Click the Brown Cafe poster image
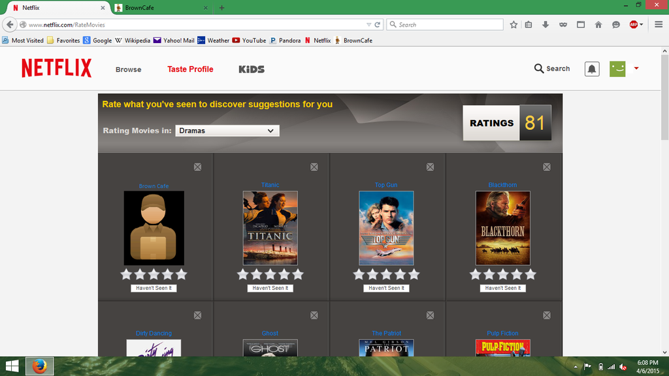669x376 pixels. point(154,228)
